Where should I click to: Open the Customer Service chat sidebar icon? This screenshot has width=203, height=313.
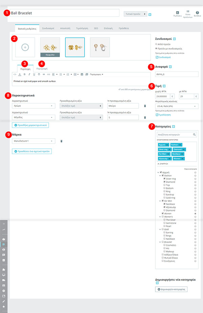pyautogui.click(x=4, y=255)
